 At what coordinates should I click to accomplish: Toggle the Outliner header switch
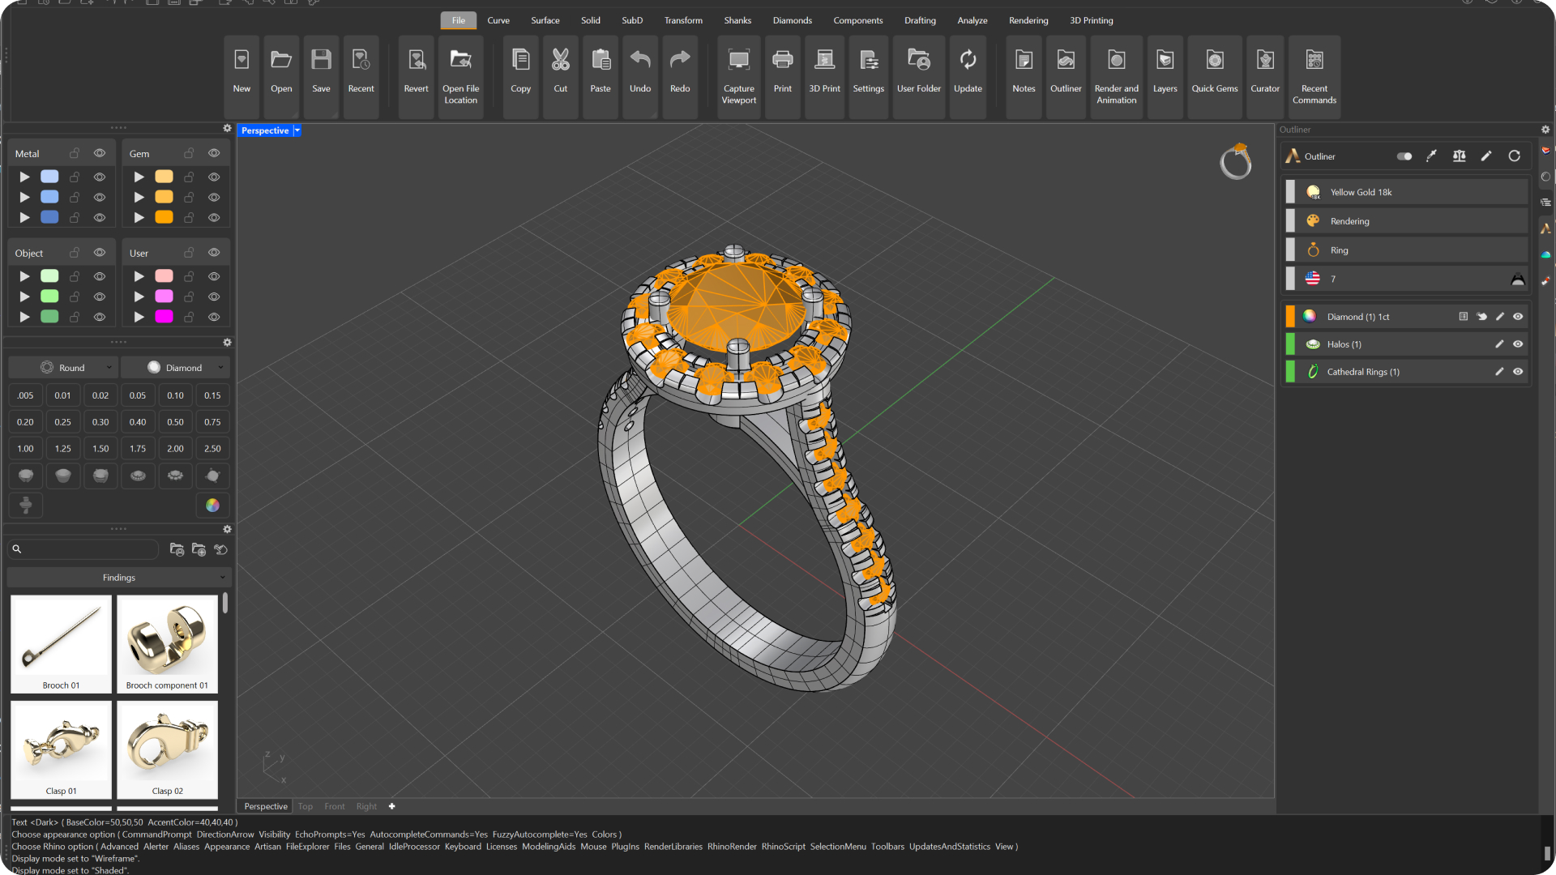point(1404,156)
